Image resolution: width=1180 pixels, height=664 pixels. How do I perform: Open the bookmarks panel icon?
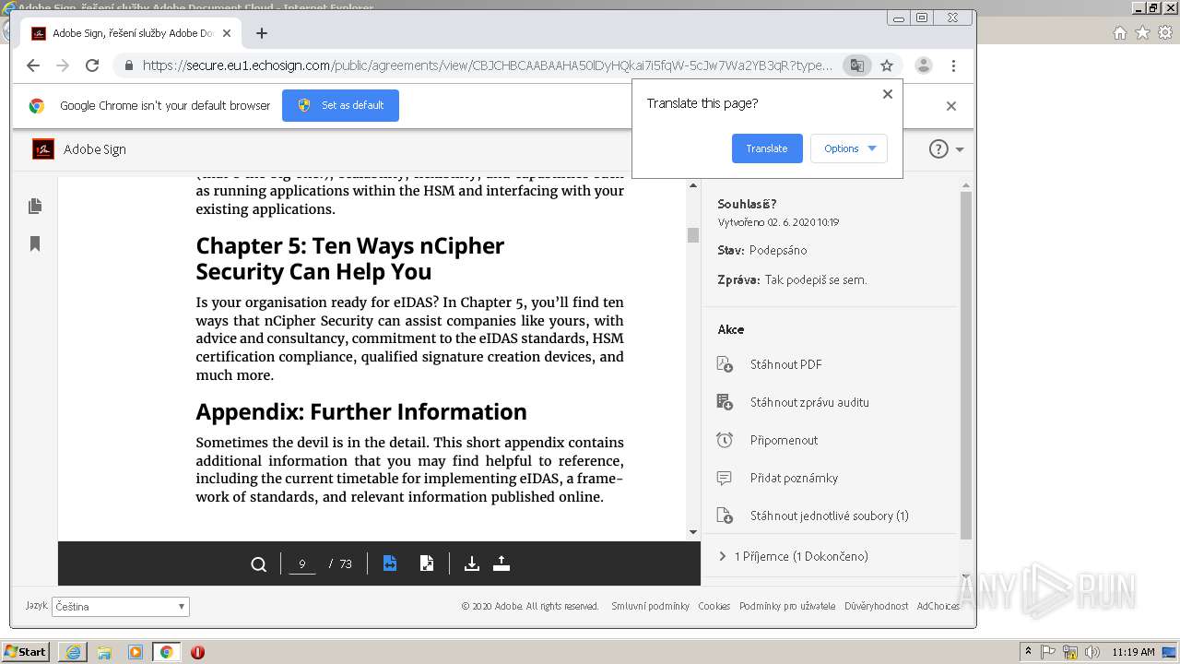(35, 243)
